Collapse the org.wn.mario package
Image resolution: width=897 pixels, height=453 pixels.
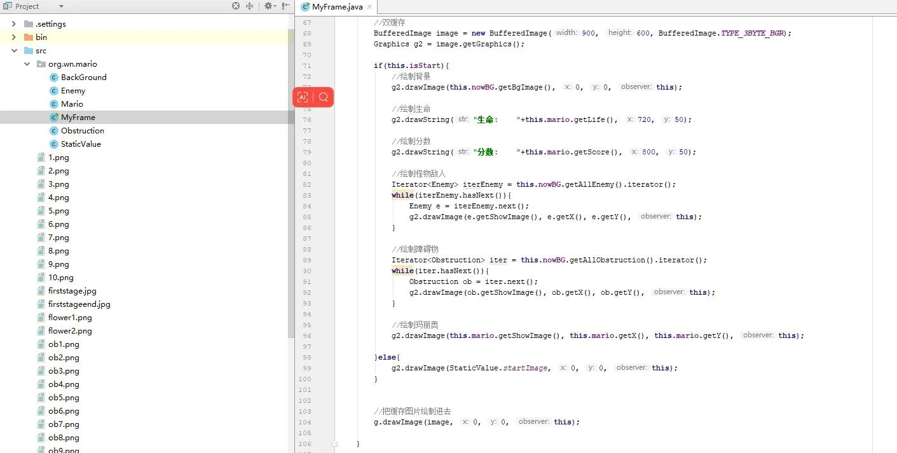[x=27, y=64]
